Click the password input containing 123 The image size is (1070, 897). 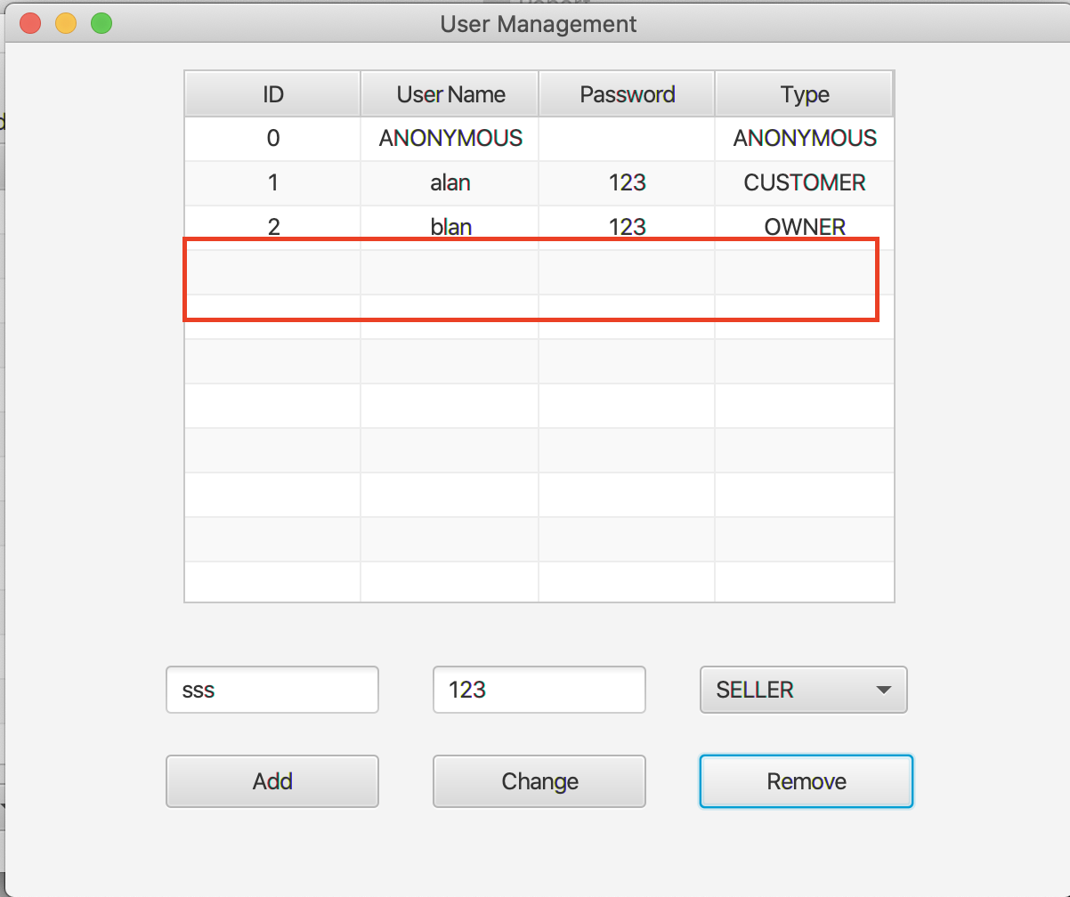click(539, 690)
